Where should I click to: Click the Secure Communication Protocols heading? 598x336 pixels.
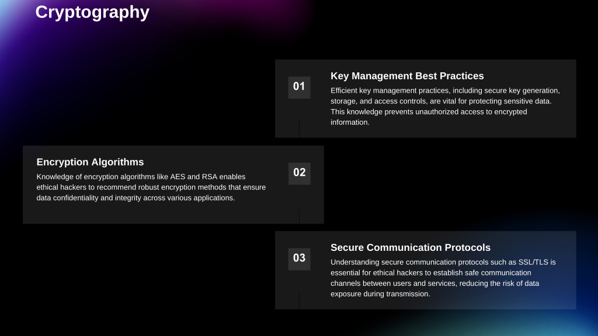(x=411, y=247)
